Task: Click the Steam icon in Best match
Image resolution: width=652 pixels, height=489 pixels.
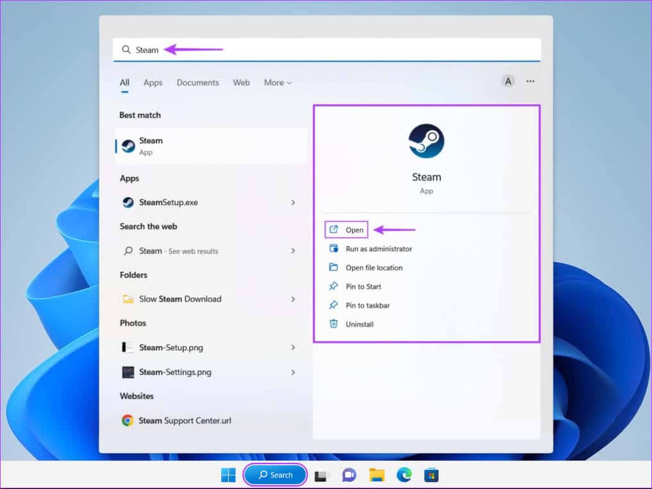Action: pos(128,146)
